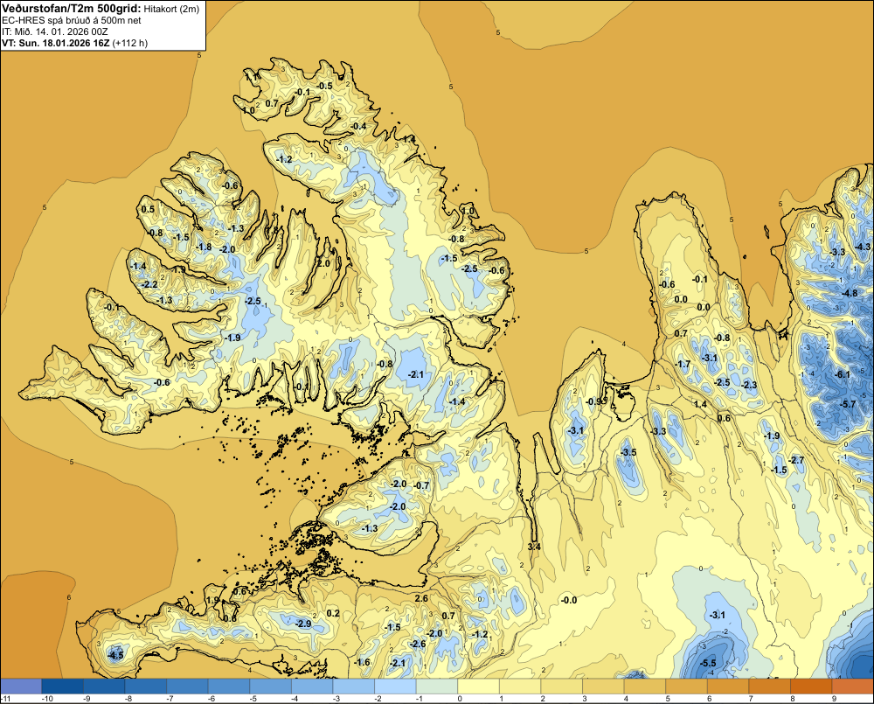The height and width of the screenshot is (704, 874).
Task: Pick the legend swatch between -8 and -7
Action: pos(146,687)
